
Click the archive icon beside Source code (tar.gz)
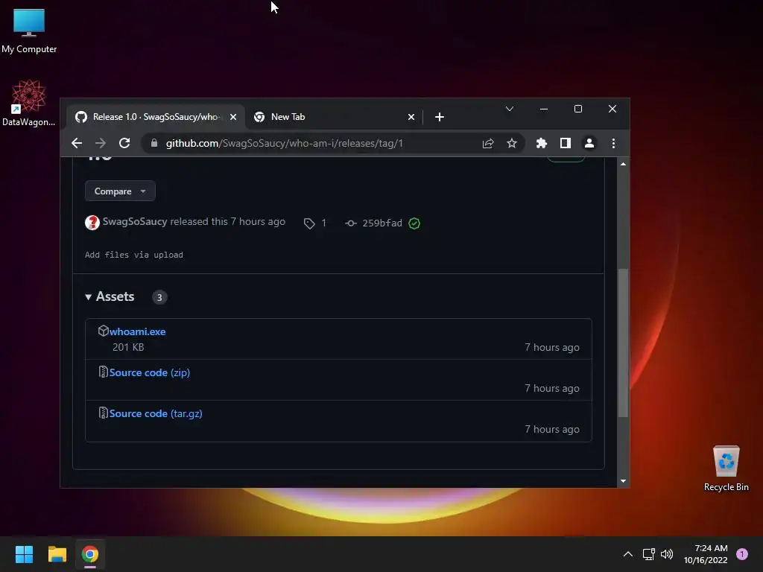pyautogui.click(x=103, y=413)
